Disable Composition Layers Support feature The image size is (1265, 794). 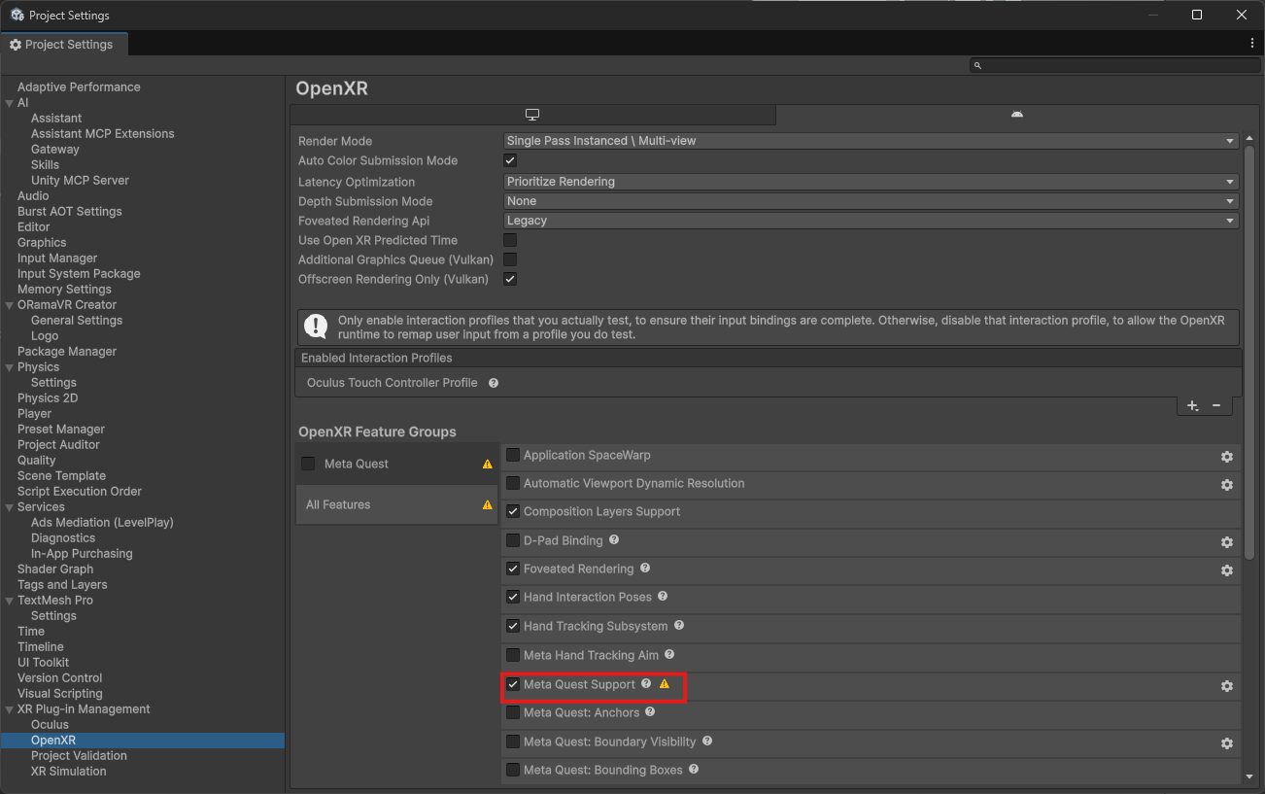coord(513,511)
